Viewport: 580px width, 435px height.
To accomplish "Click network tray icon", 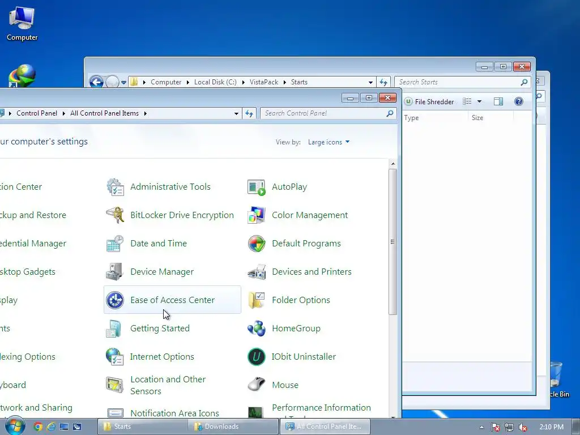I will pyautogui.click(x=509, y=427).
